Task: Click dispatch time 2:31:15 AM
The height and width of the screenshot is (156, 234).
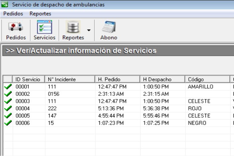Action: (156, 94)
